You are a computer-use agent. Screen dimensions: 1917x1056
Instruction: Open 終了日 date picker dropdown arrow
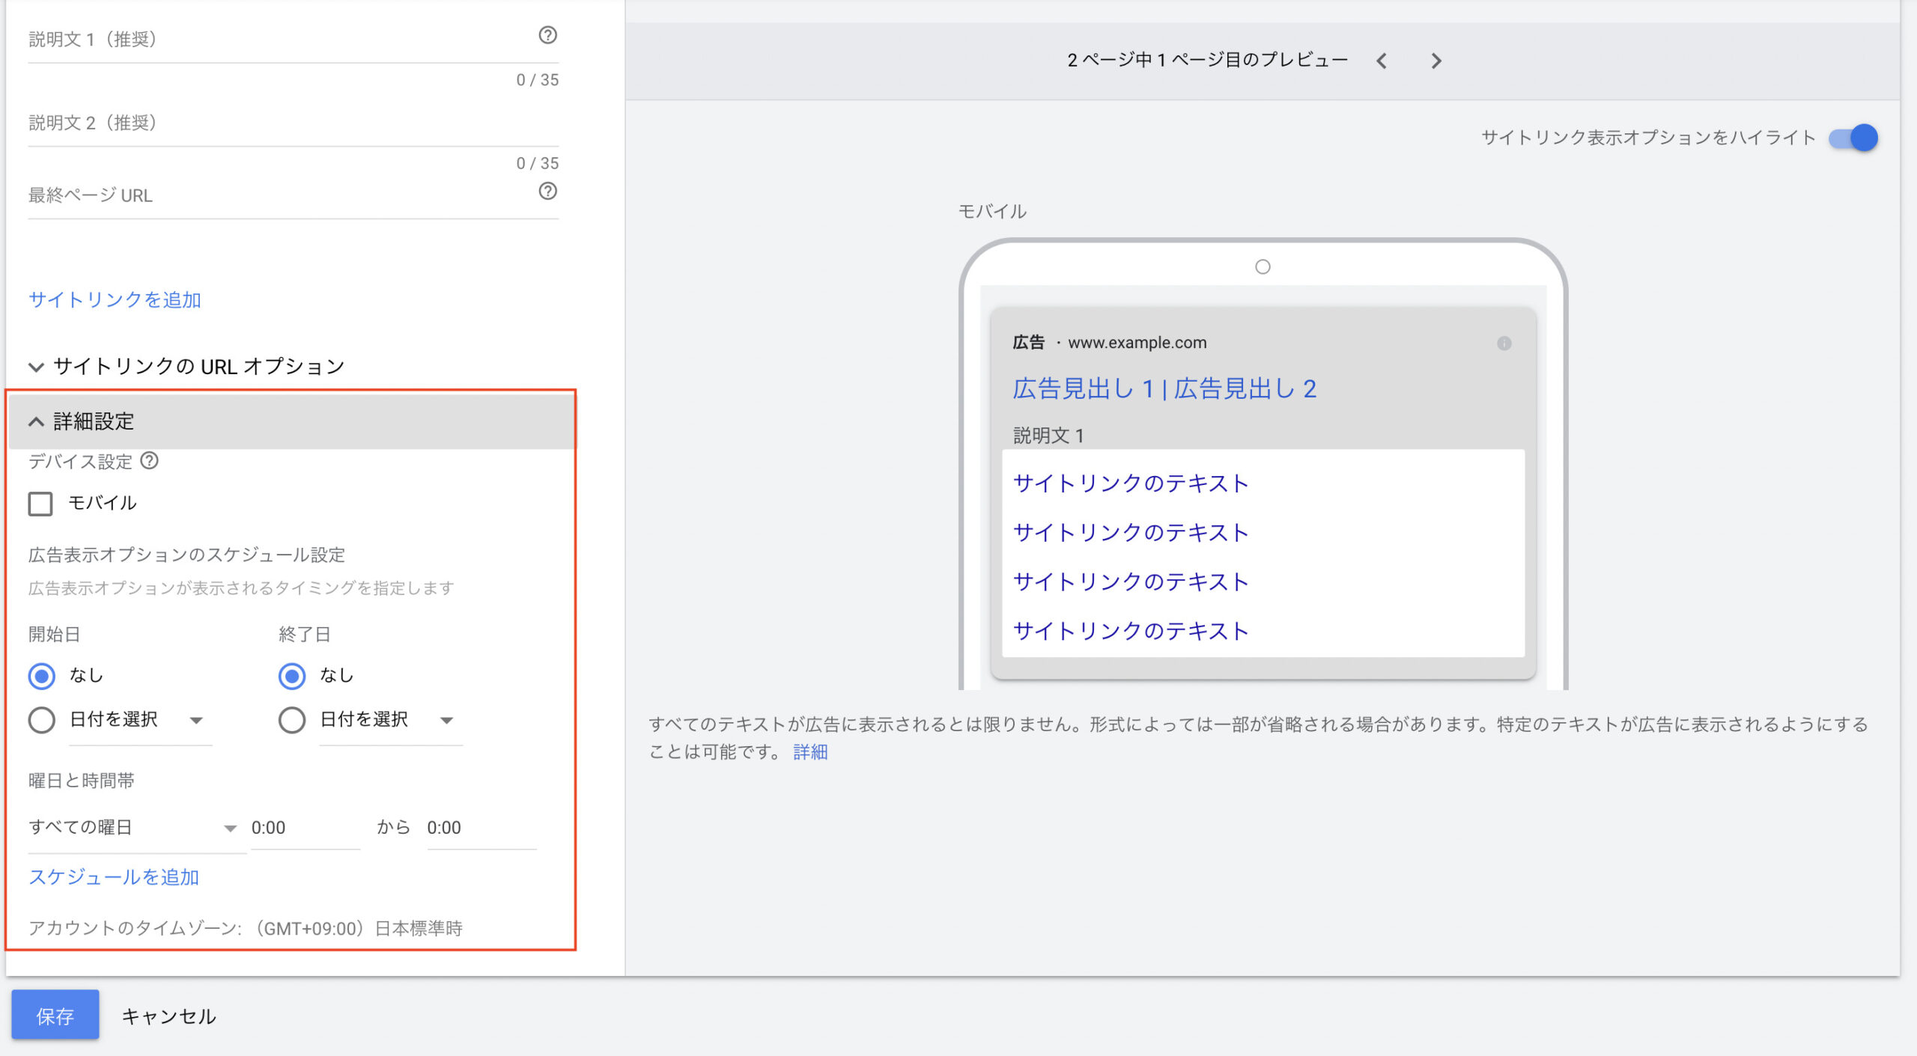tap(446, 721)
